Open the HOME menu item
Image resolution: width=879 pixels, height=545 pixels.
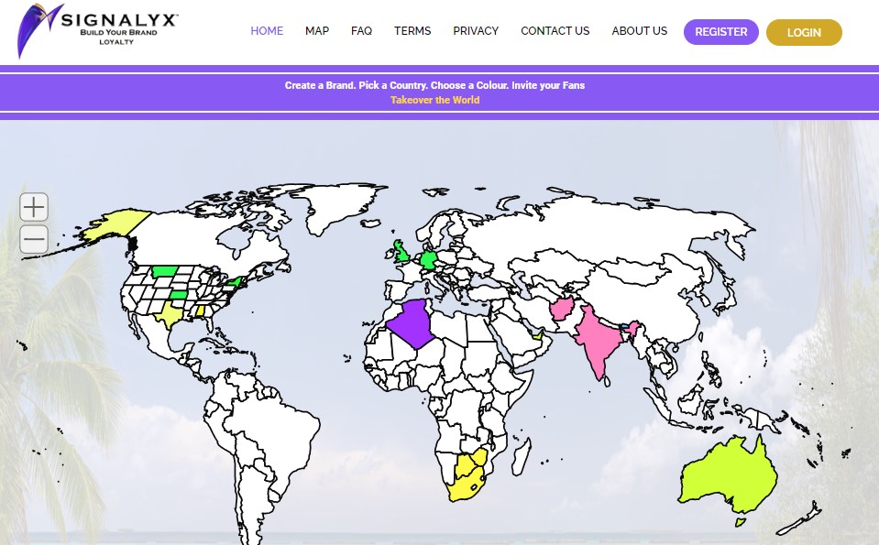pyautogui.click(x=267, y=30)
